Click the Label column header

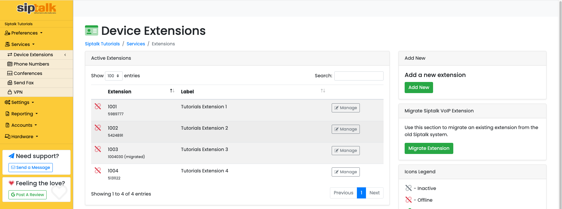click(187, 92)
